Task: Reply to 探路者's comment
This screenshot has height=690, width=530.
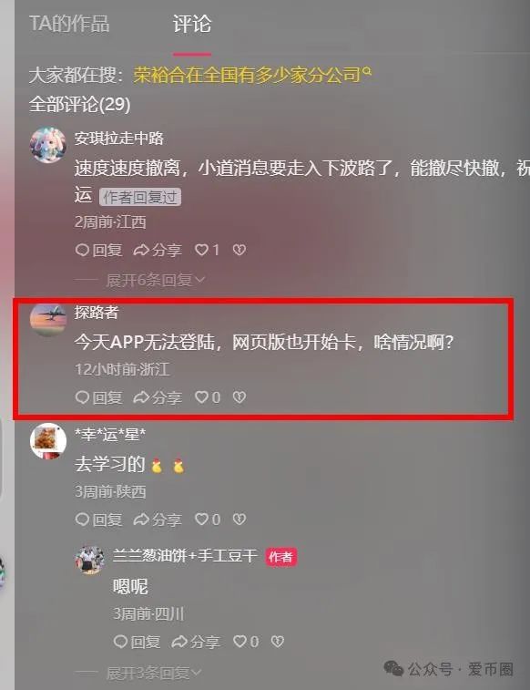Action: (99, 397)
